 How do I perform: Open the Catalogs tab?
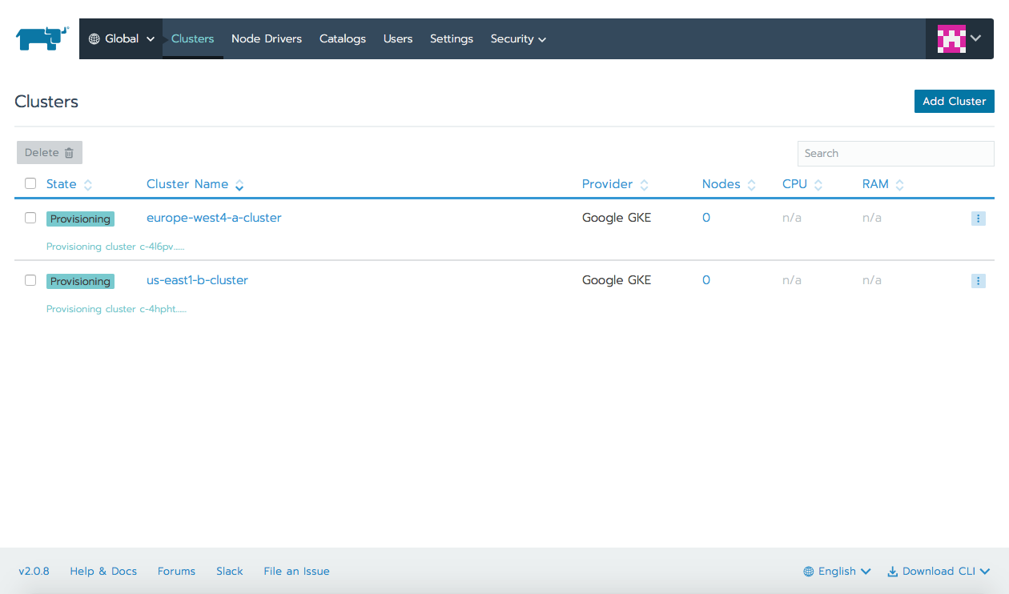(x=343, y=38)
